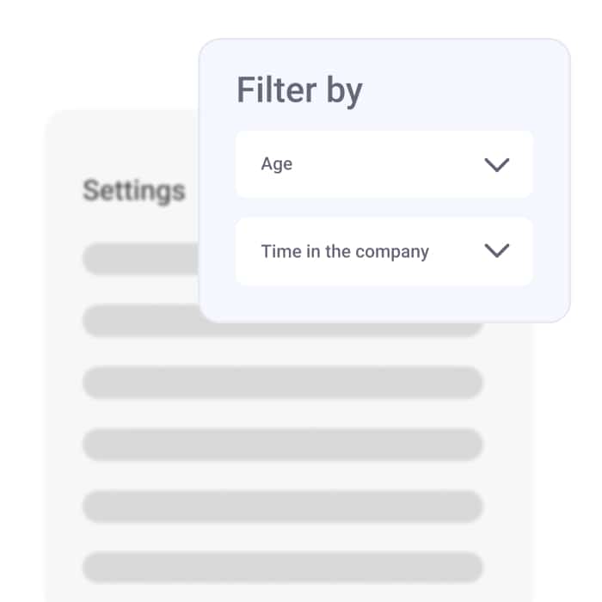602x602 pixels.
Task: Click the chevron icon in the Age field
Action: pyautogui.click(x=497, y=164)
